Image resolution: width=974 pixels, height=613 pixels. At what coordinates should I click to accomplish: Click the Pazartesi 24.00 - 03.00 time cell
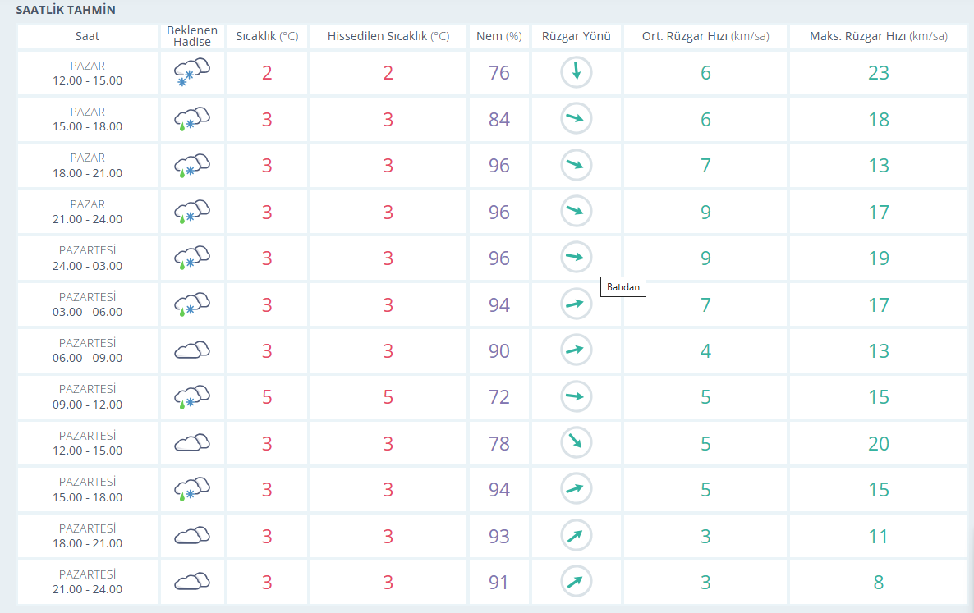[88, 258]
